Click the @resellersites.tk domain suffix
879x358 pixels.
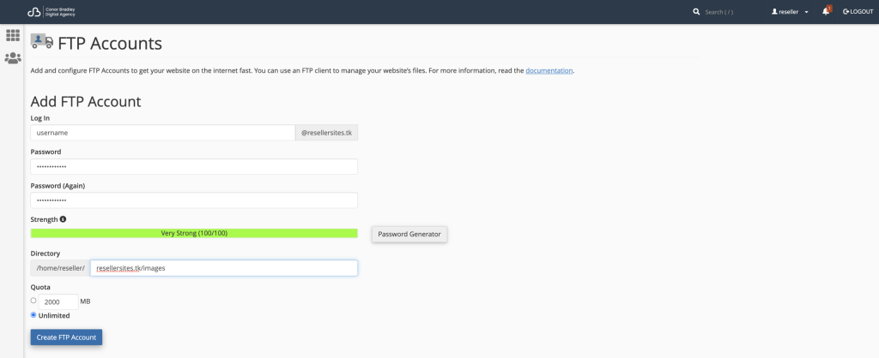point(326,133)
